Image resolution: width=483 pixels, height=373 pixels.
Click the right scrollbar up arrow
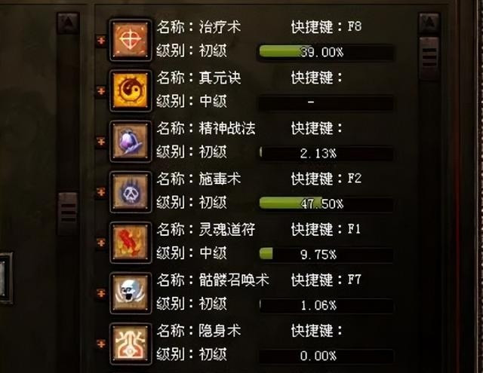click(429, 23)
